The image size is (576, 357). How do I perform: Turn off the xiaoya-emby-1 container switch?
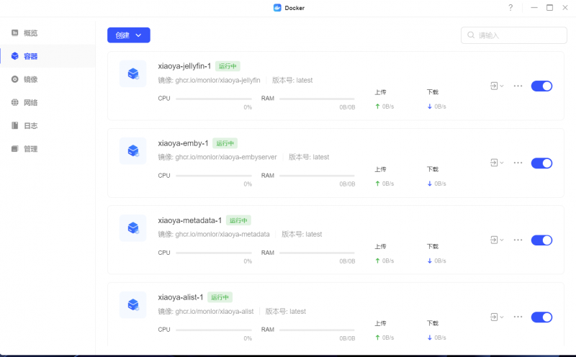coord(541,163)
